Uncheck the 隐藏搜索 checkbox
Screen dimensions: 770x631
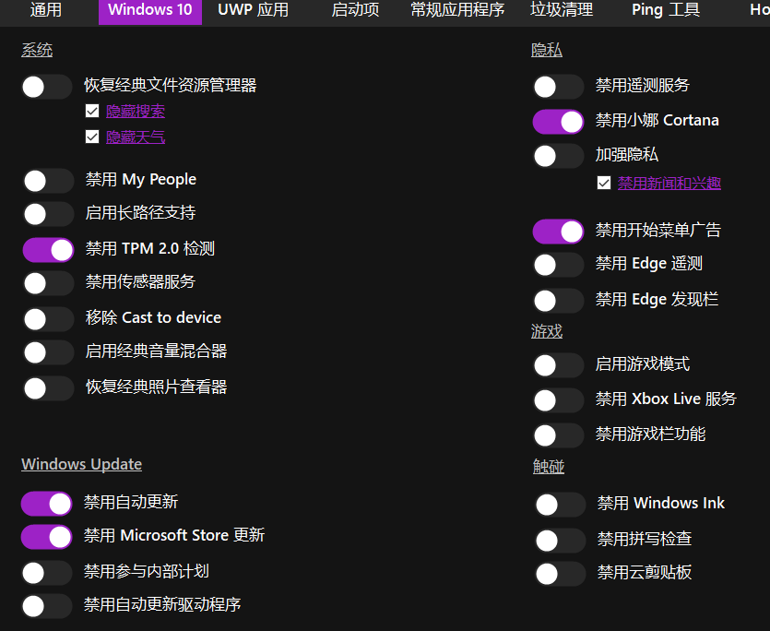click(x=92, y=110)
